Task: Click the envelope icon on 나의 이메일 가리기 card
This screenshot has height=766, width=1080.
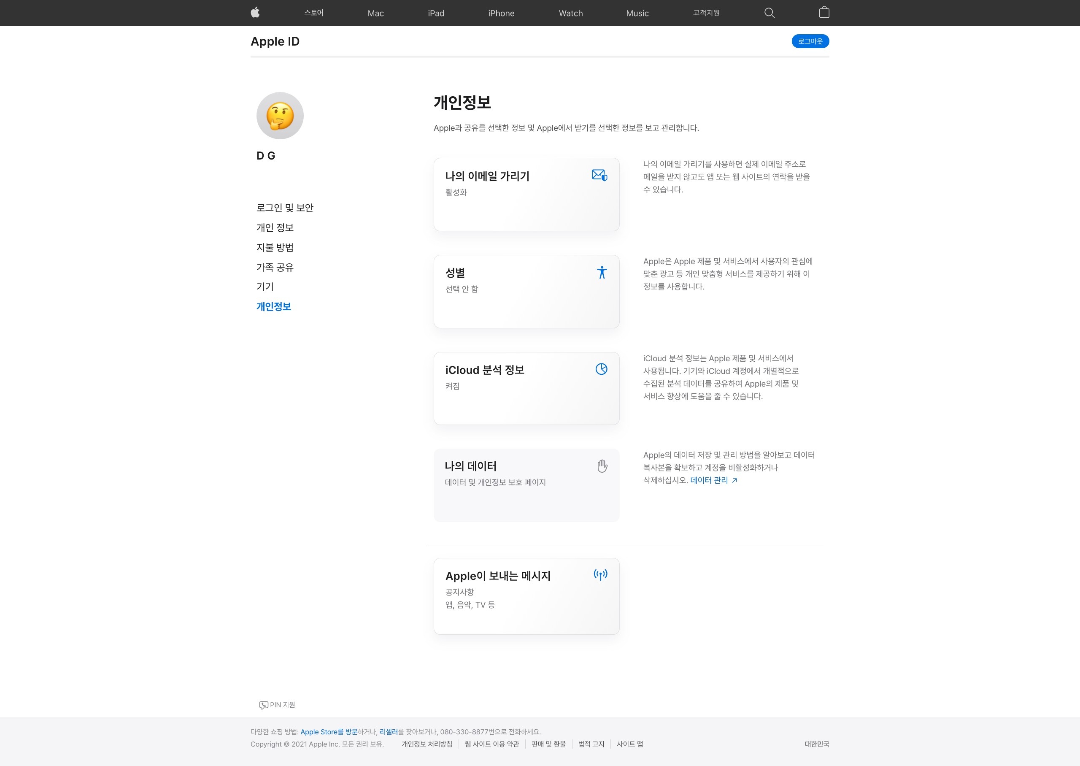Action: tap(599, 176)
